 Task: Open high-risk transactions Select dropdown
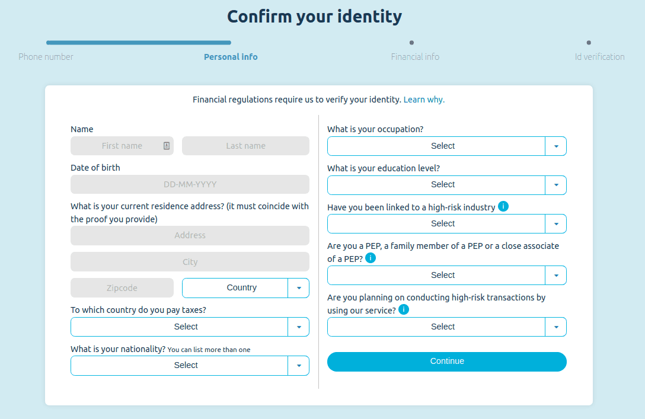click(x=447, y=327)
